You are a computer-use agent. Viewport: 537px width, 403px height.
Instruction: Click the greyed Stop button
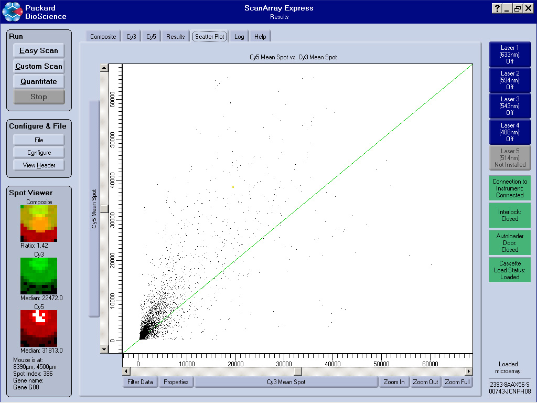(39, 97)
